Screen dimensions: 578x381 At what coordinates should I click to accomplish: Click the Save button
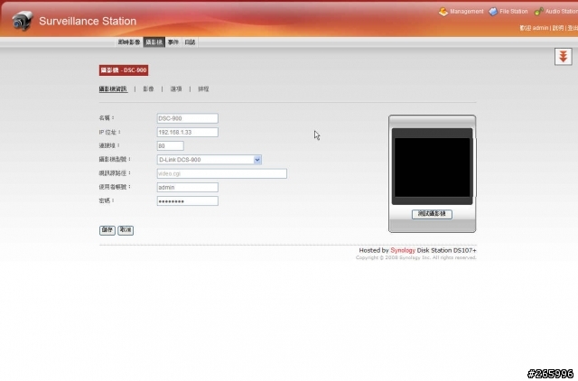[107, 230]
